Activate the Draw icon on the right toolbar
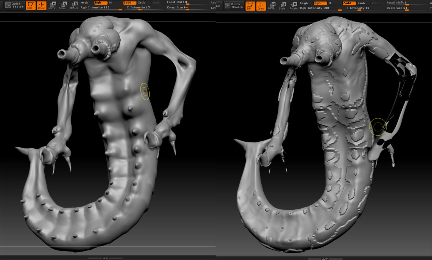Image resolution: width=432 pixels, height=260 pixels. point(261,6)
